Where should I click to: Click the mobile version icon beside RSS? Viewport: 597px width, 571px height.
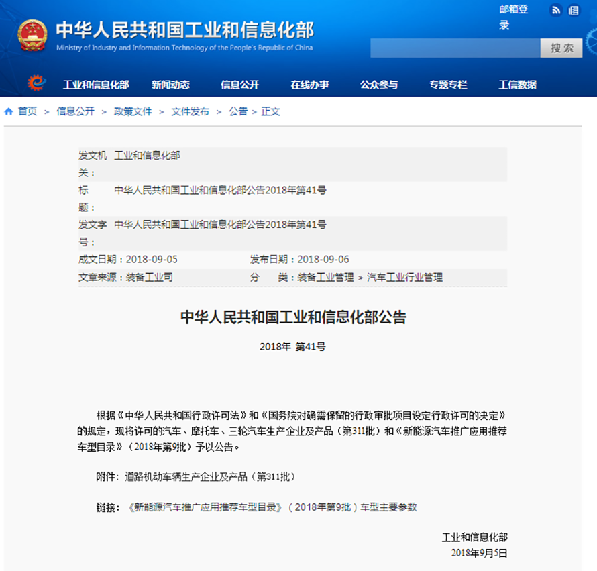(x=574, y=10)
